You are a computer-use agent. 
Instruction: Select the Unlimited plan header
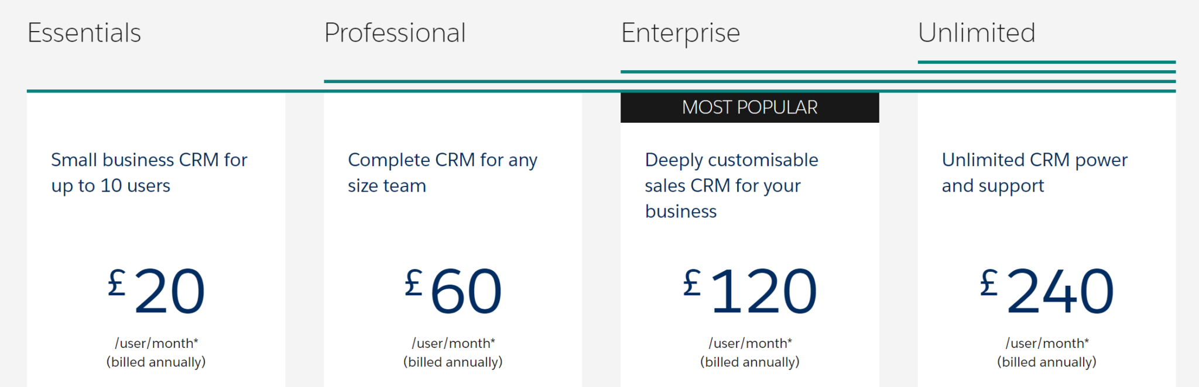coord(977,33)
